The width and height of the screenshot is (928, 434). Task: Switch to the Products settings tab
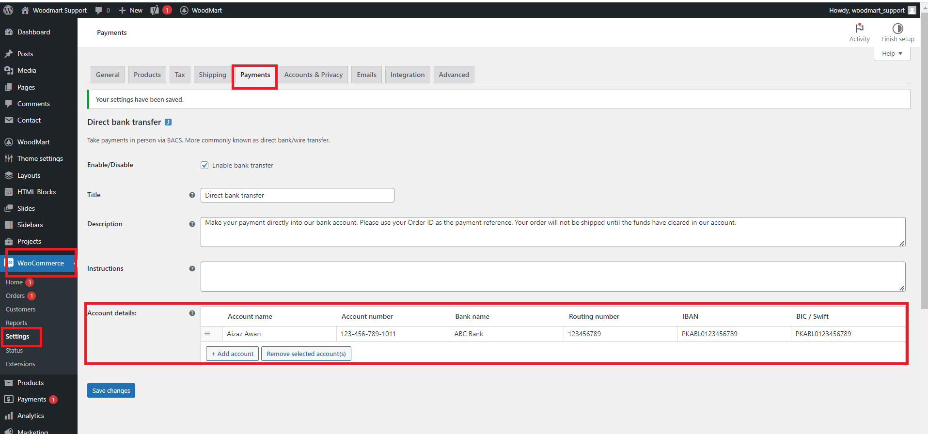[x=147, y=75]
